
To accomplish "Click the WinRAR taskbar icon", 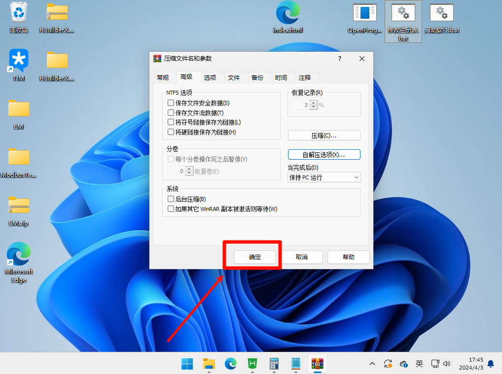I will [x=318, y=364].
